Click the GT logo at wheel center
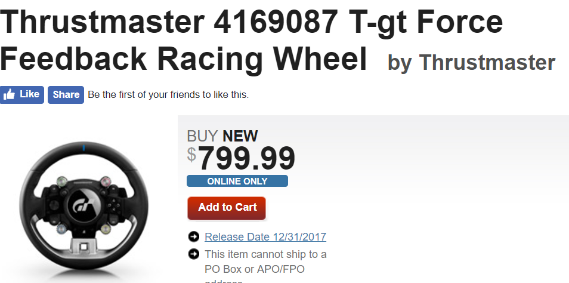The width and height of the screenshot is (569, 283). pyautogui.click(x=84, y=206)
